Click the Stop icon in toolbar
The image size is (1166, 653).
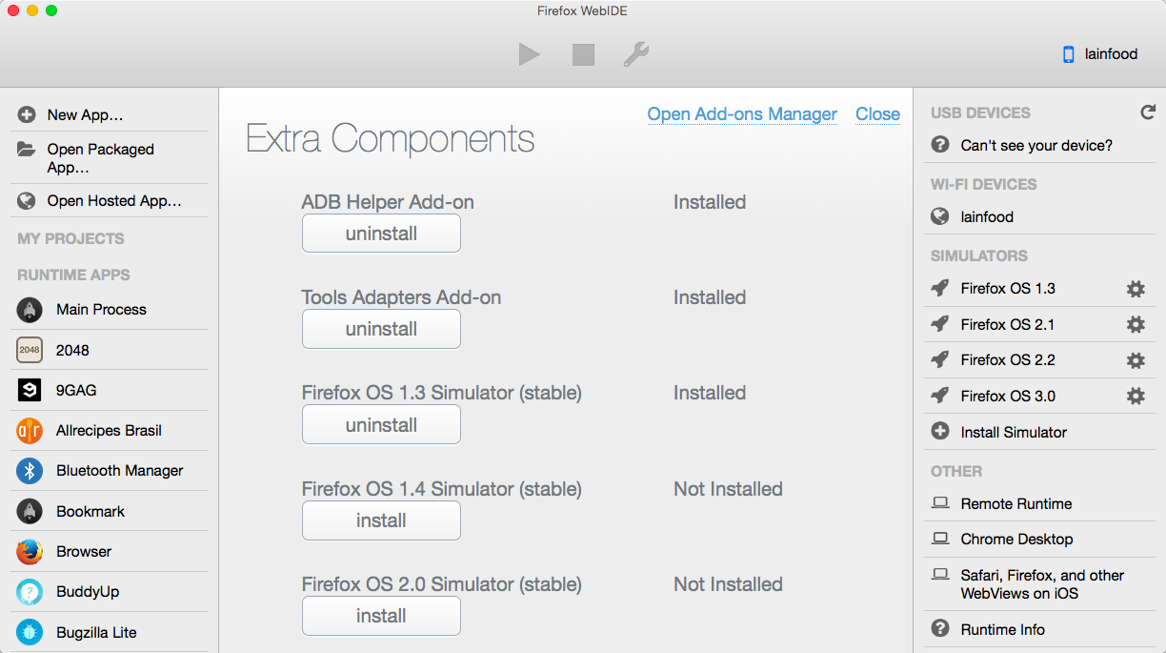tap(582, 54)
